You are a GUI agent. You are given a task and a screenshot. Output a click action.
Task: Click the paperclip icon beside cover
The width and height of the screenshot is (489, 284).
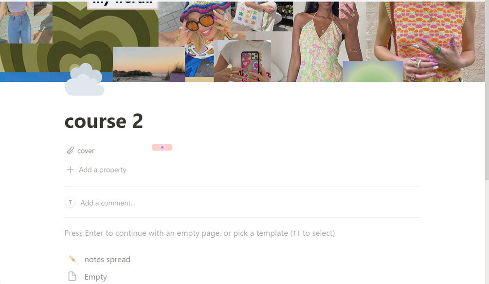(x=70, y=151)
